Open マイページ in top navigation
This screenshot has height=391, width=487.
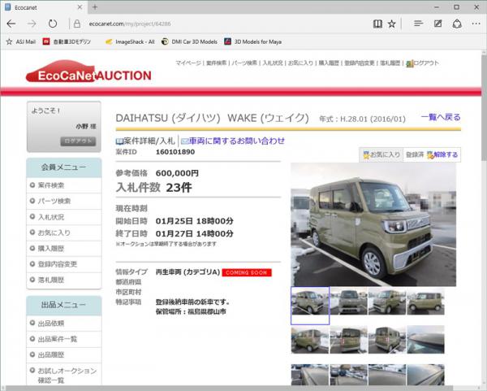point(188,63)
